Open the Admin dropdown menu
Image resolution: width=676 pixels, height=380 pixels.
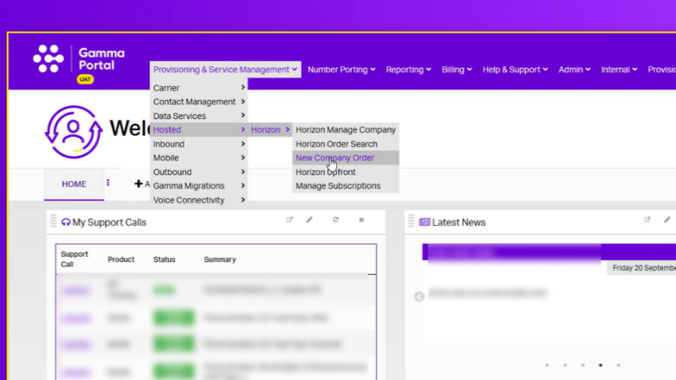click(x=575, y=69)
